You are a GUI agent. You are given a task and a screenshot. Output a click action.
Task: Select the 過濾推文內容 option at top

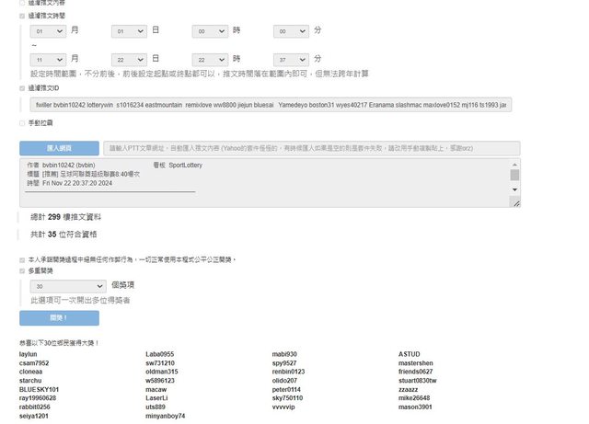click(22, 3)
